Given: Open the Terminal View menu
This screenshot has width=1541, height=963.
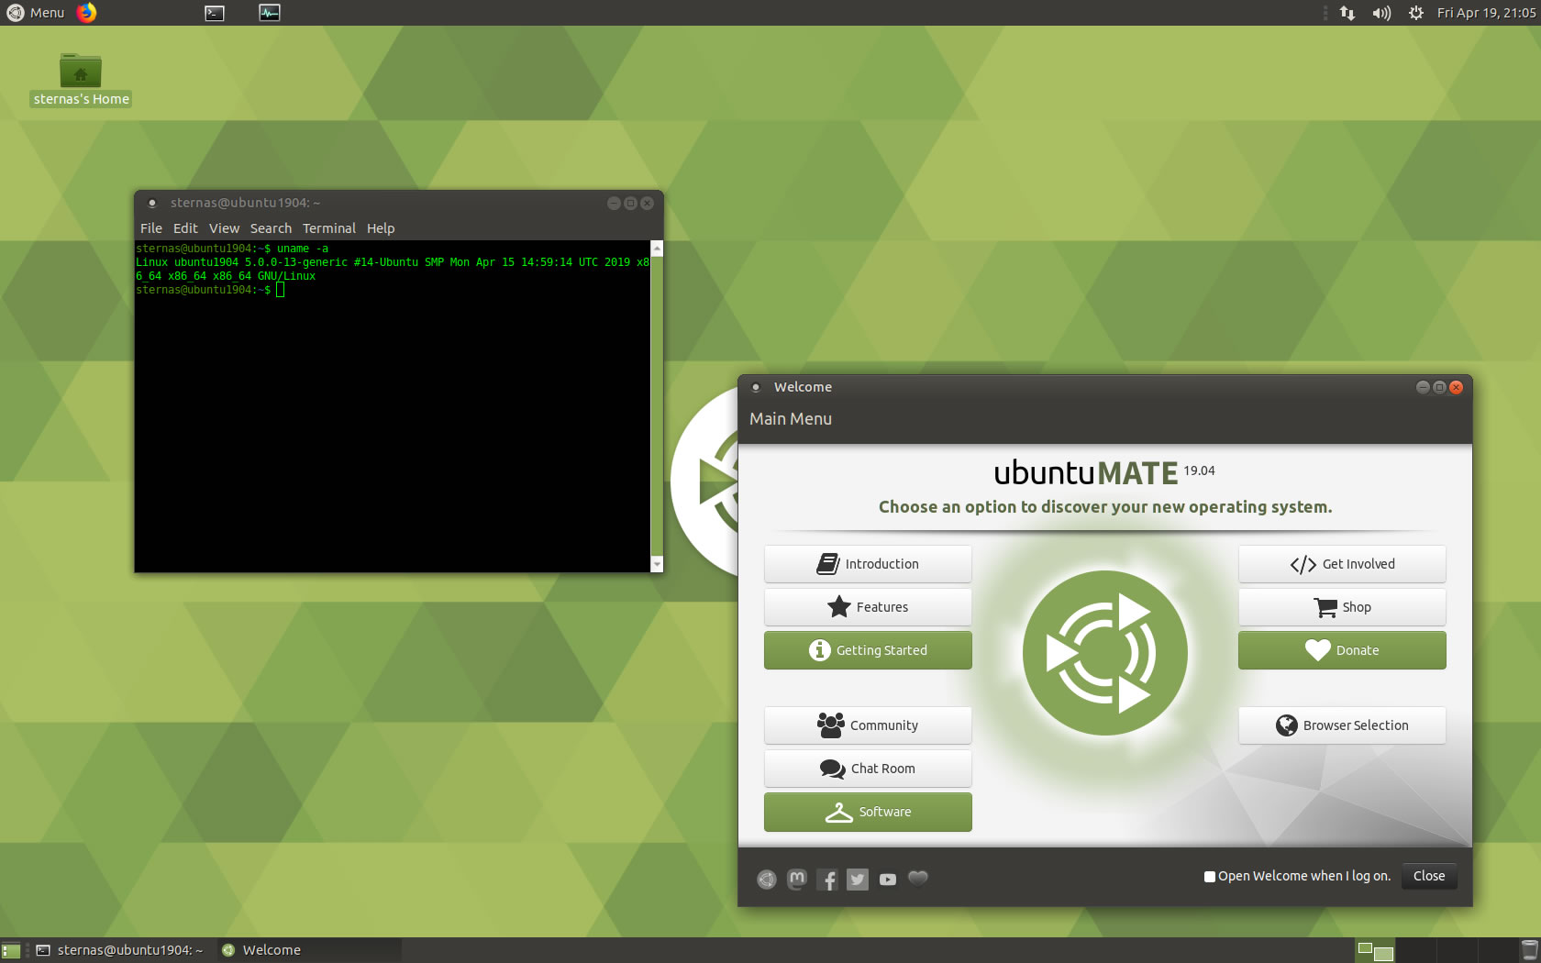Looking at the screenshot, I should [224, 228].
